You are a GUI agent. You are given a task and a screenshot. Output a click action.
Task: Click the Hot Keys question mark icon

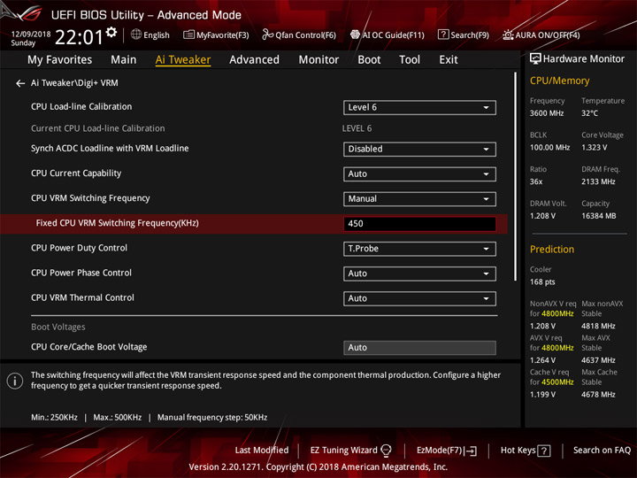pyautogui.click(x=544, y=451)
